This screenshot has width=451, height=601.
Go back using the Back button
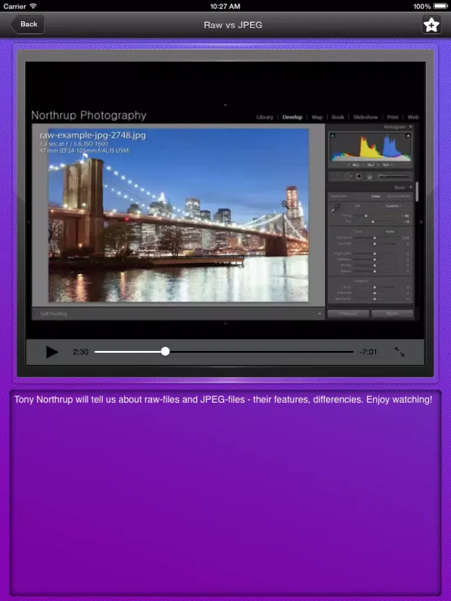[27, 25]
